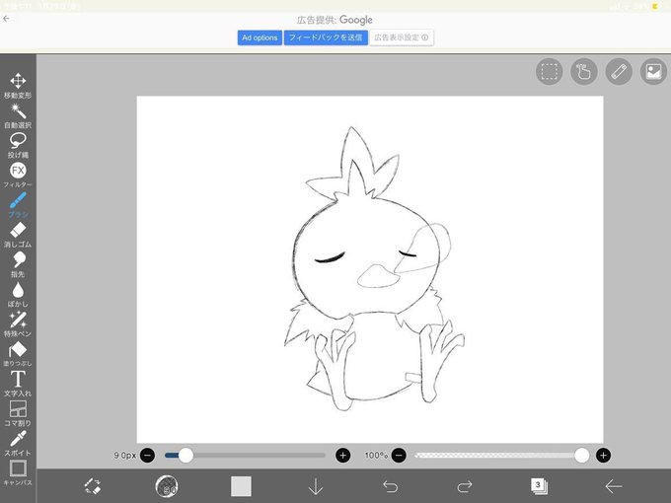Increase opacity with plus button
Screen dimensions: 671x503
pos(603,455)
